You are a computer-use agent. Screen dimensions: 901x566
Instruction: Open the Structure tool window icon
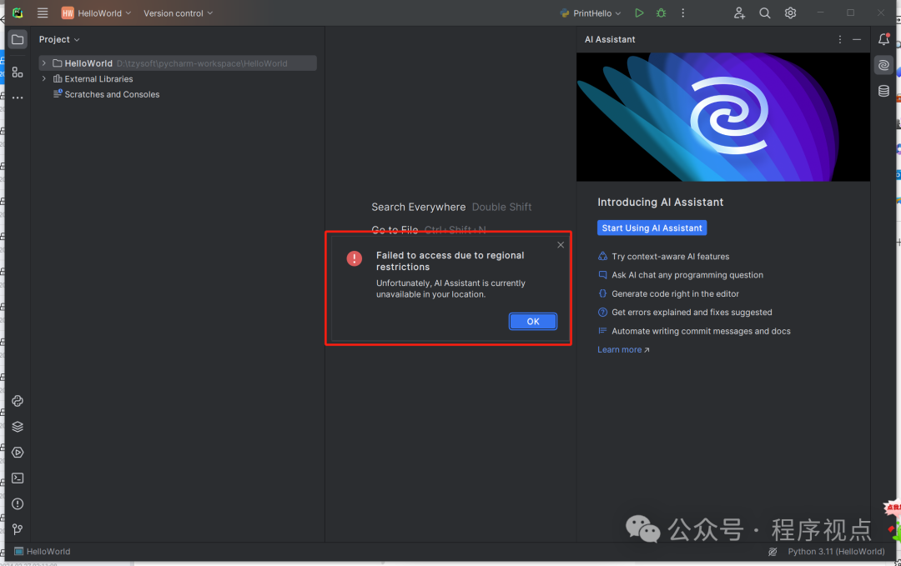(x=18, y=72)
